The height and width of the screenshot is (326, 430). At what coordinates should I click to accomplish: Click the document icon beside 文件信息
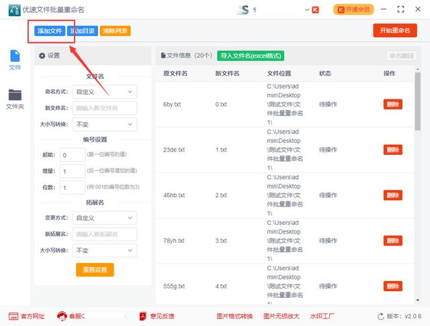(x=163, y=56)
